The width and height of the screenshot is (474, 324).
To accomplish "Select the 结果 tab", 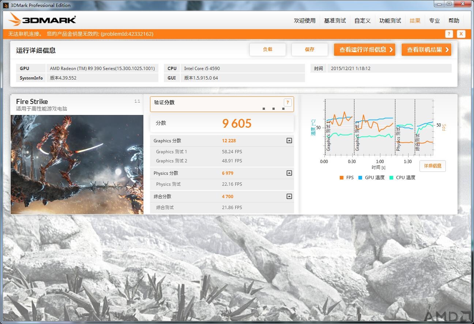I will [x=415, y=21].
